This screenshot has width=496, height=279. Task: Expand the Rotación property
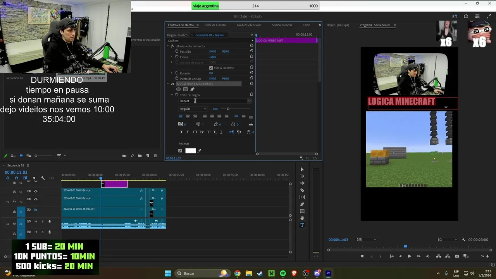(171, 73)
